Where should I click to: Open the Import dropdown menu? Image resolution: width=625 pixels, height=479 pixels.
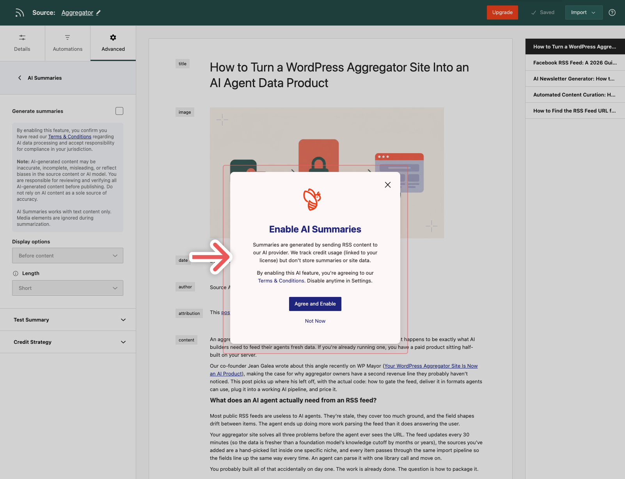(584, 13)
